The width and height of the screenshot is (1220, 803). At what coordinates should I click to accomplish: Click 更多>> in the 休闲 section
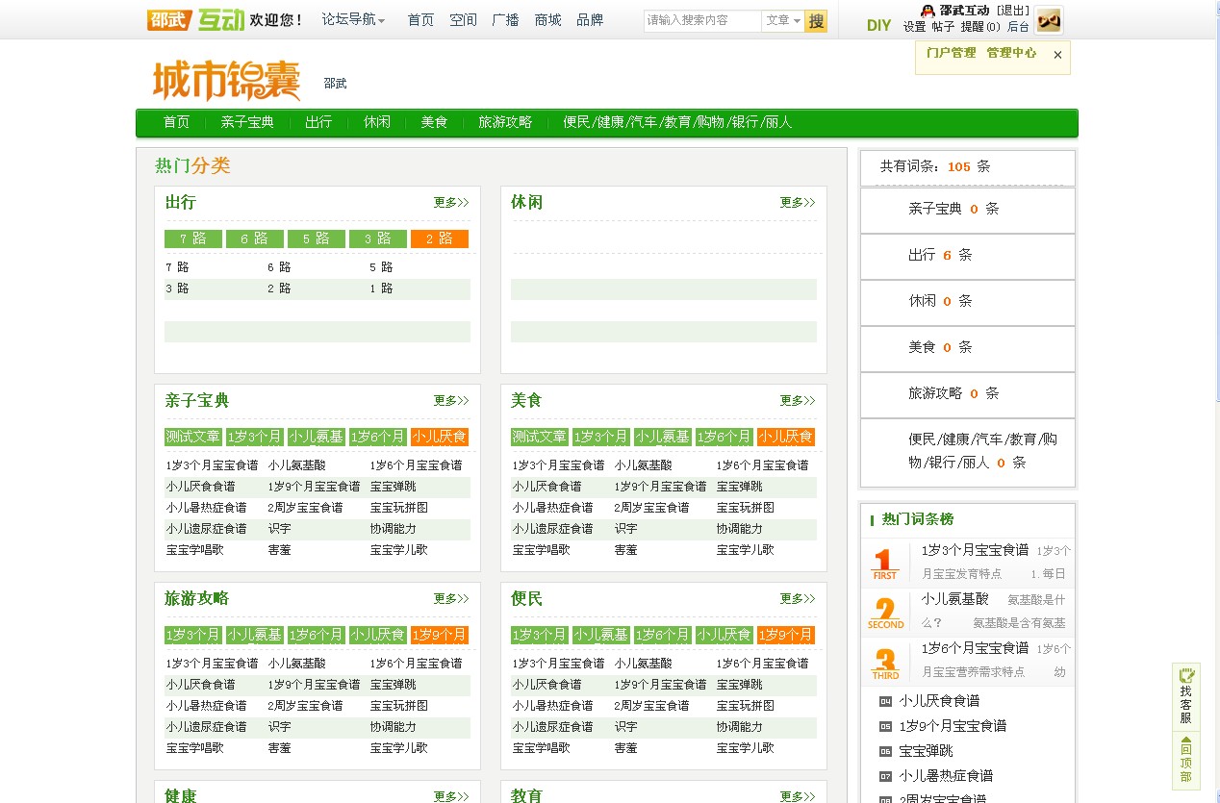click(x=798, y=203)
